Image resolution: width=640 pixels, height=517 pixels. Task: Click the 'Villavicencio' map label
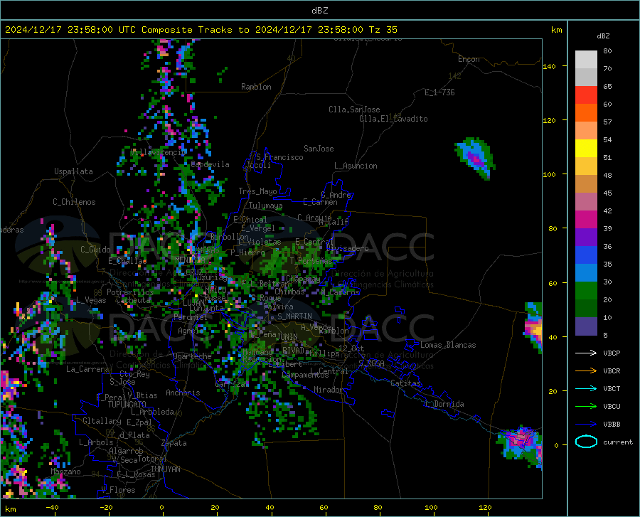(x=159, y=152)
